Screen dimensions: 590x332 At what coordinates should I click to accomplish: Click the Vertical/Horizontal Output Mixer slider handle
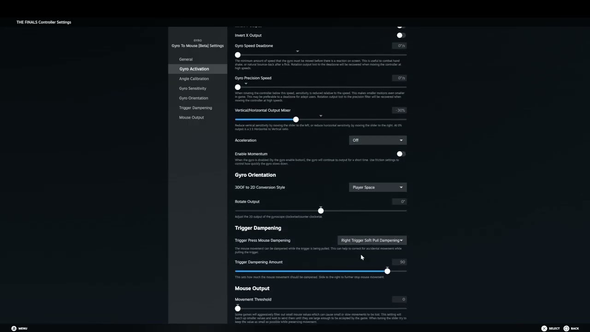296,119
